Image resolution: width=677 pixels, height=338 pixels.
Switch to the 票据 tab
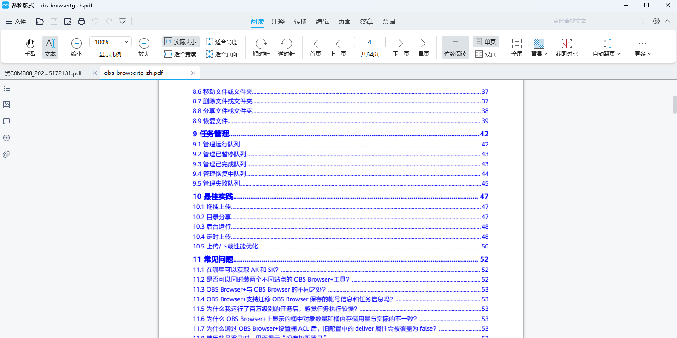coord(389,22)
